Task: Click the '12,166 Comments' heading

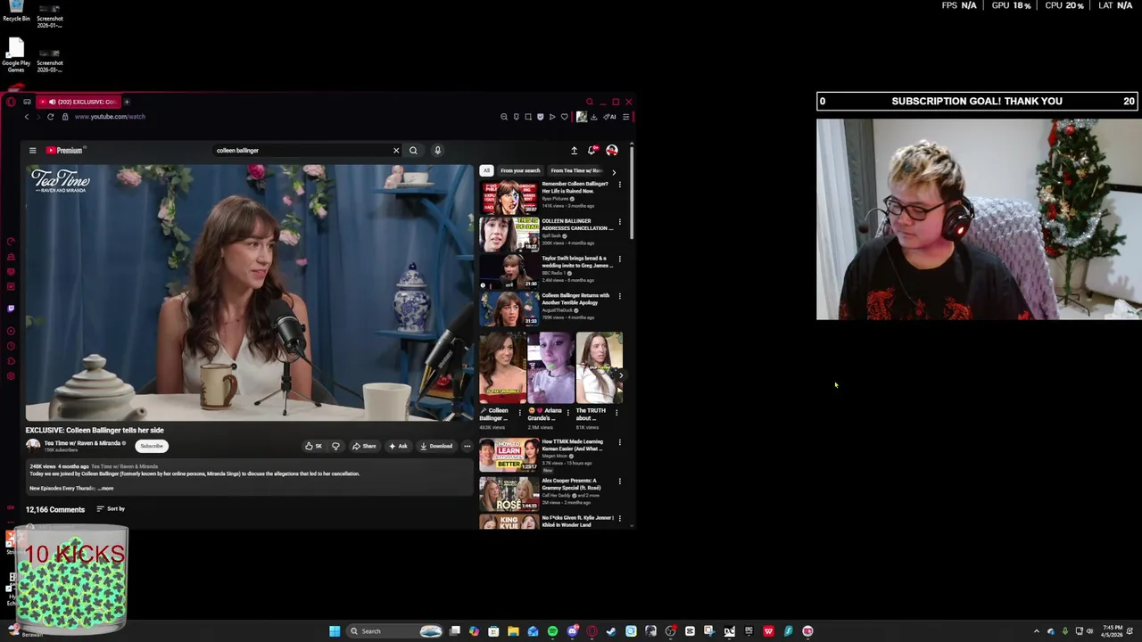Action: click(55, 510)
